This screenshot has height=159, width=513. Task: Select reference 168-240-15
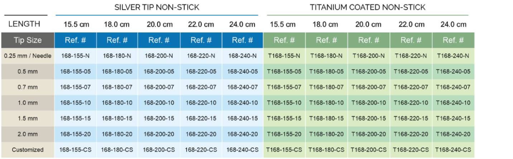242,118
